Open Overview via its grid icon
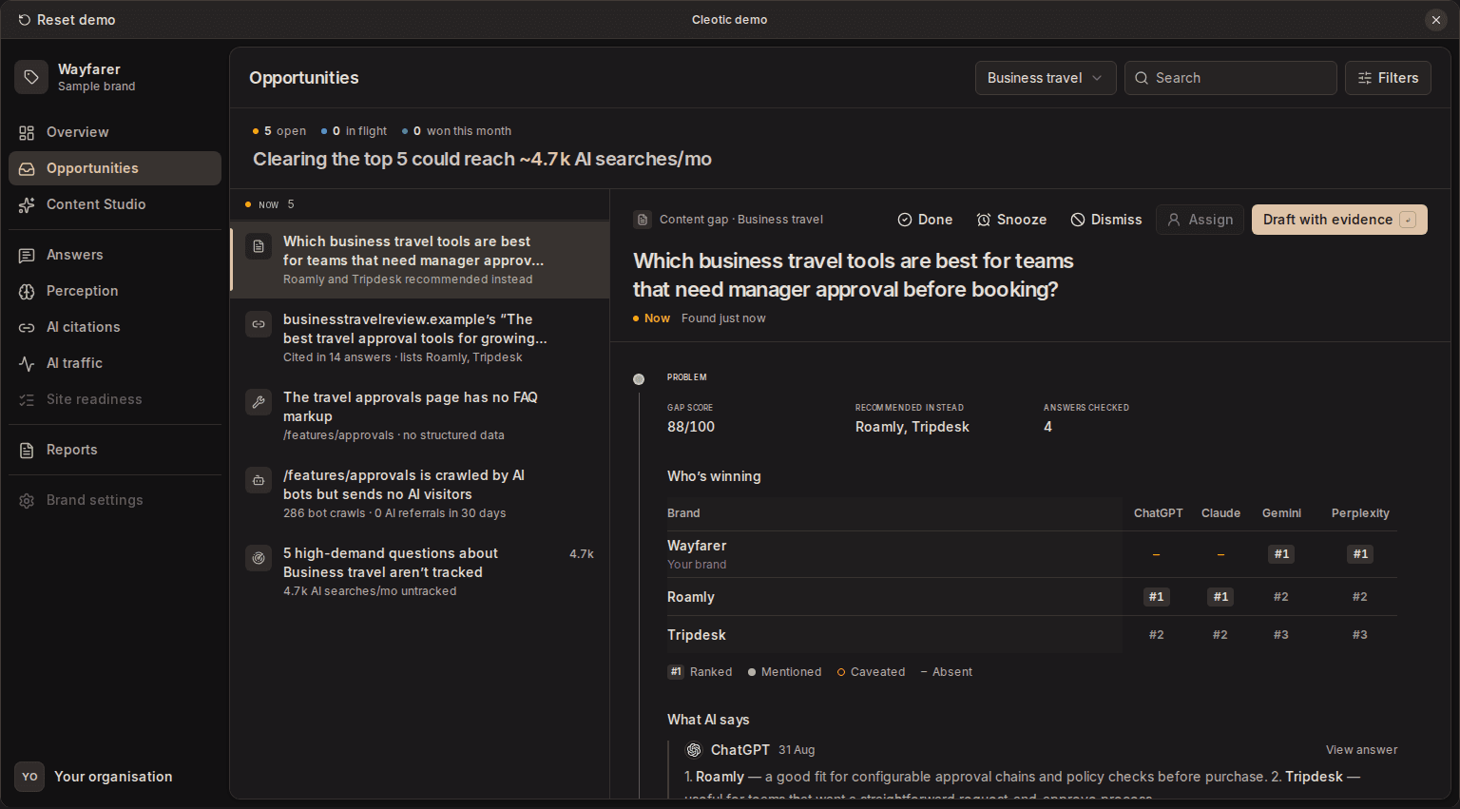 pos(27,132)
